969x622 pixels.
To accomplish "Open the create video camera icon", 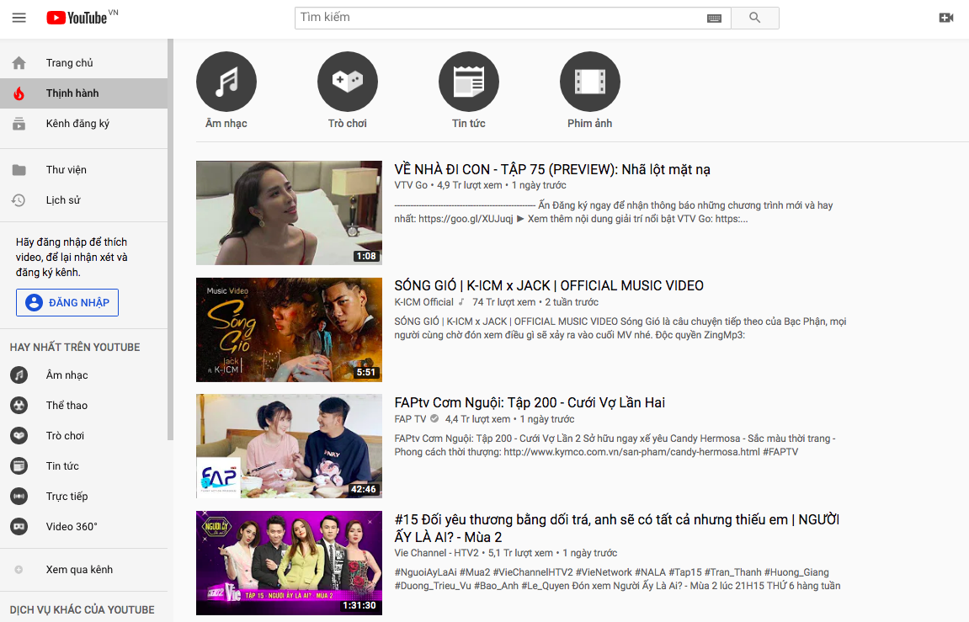I will pos(945,18).
